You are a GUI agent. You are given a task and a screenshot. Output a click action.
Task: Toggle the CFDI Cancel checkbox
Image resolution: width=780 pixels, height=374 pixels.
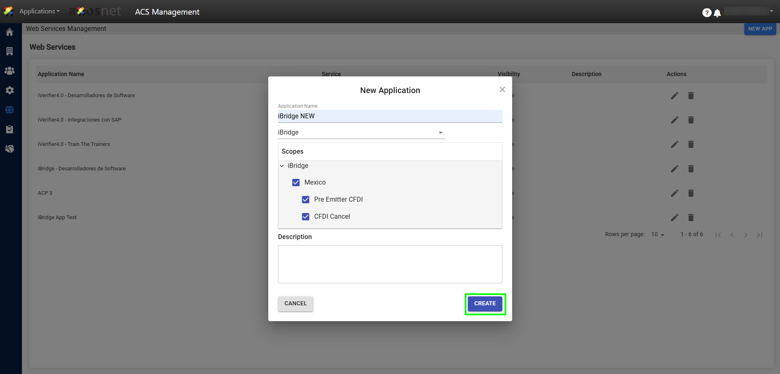[x=306, y=217]
